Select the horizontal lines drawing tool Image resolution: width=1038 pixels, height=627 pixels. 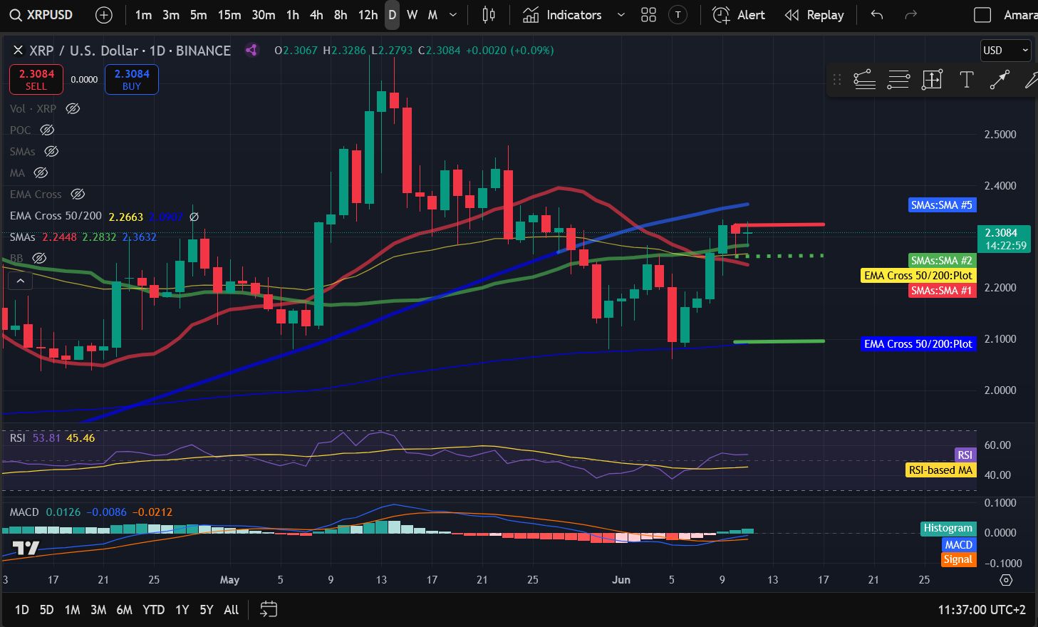tap(898, 80)
